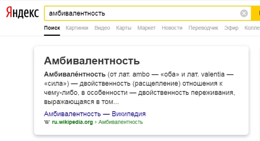Select the Поиск tab
The height and width of the screenshot is (141, 260).
pyautogui.click(x=52, y=28)
